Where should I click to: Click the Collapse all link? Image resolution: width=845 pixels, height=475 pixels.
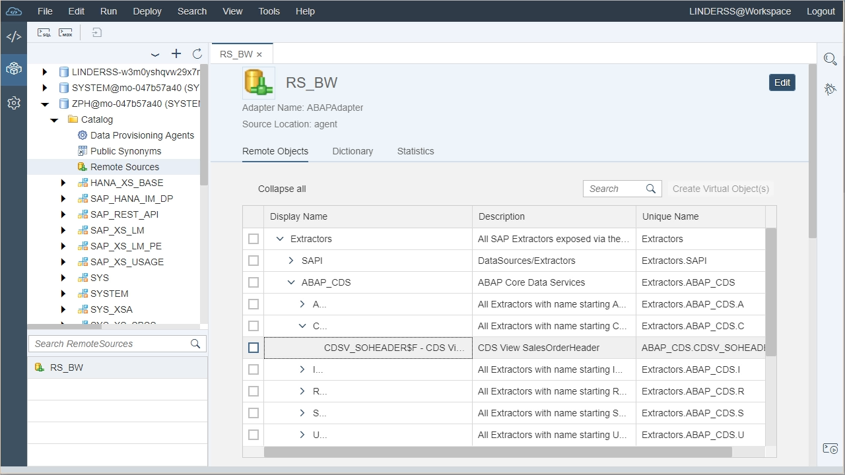[x=282, y=189]
